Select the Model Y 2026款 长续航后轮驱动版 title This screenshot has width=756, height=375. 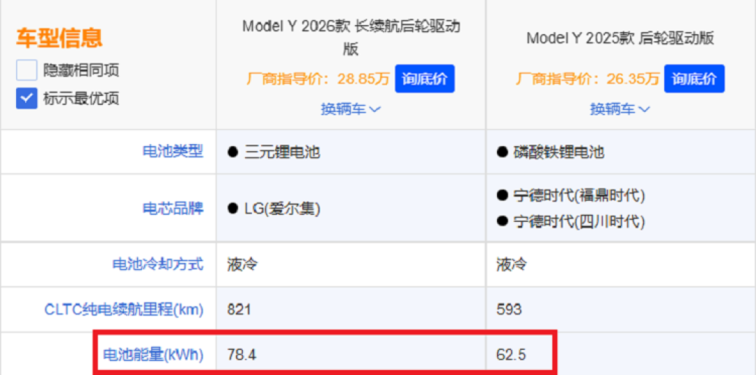(351, 38)
